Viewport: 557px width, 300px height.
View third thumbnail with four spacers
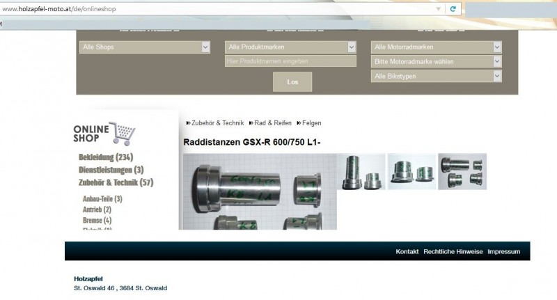coord(462,171)
